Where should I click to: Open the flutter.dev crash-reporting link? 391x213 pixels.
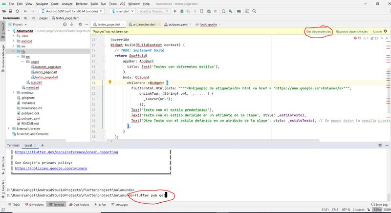(x=66, y=152)
